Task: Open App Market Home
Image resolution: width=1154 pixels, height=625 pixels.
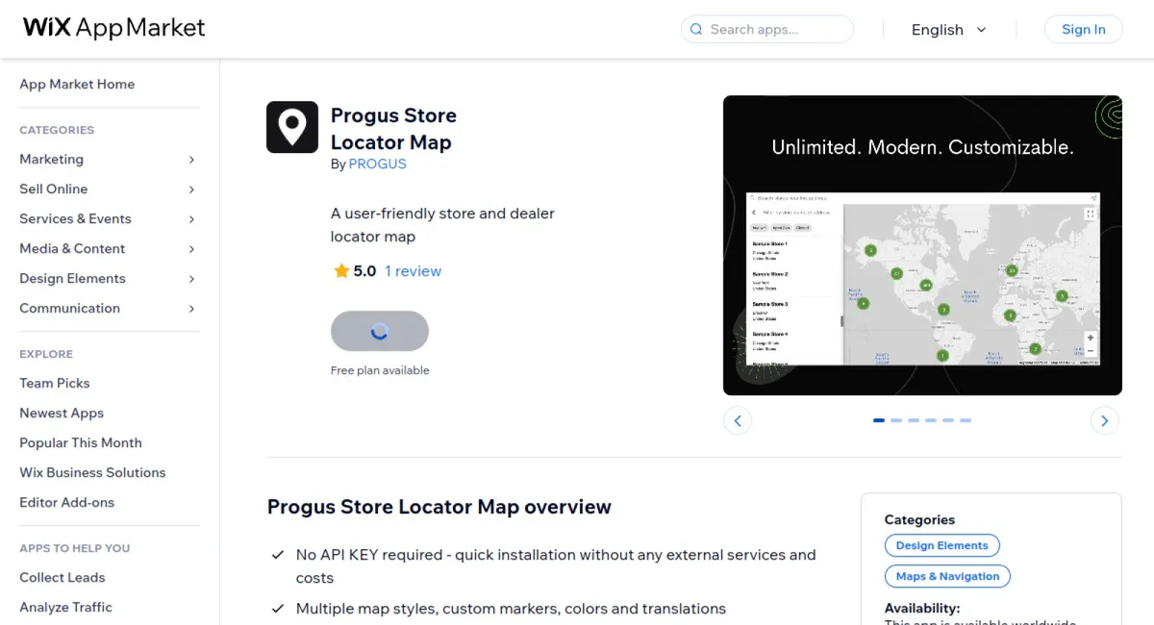Action: [x=77, y=84]
